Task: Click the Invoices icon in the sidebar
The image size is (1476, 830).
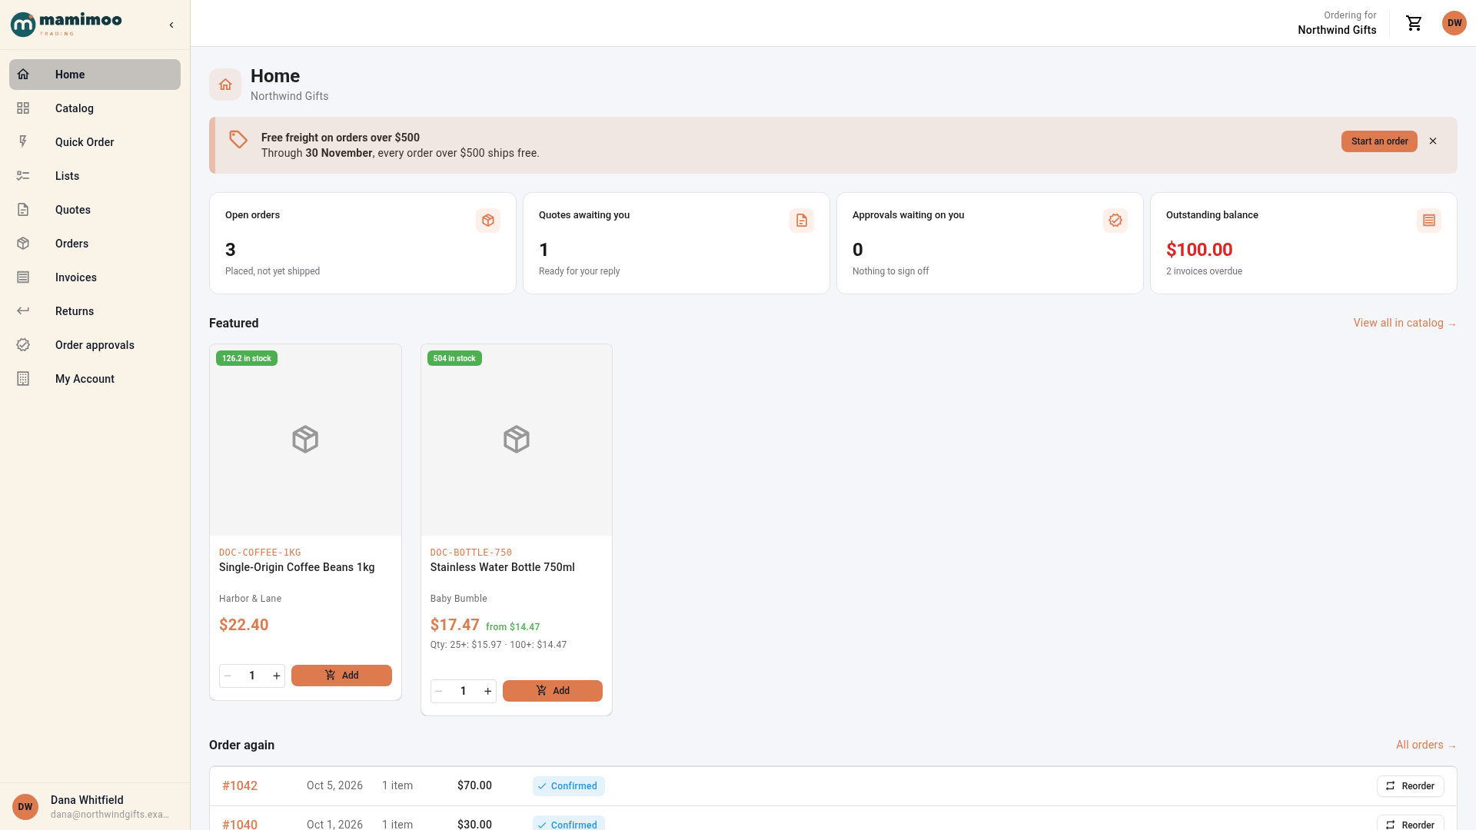Action: coord(23,277)
